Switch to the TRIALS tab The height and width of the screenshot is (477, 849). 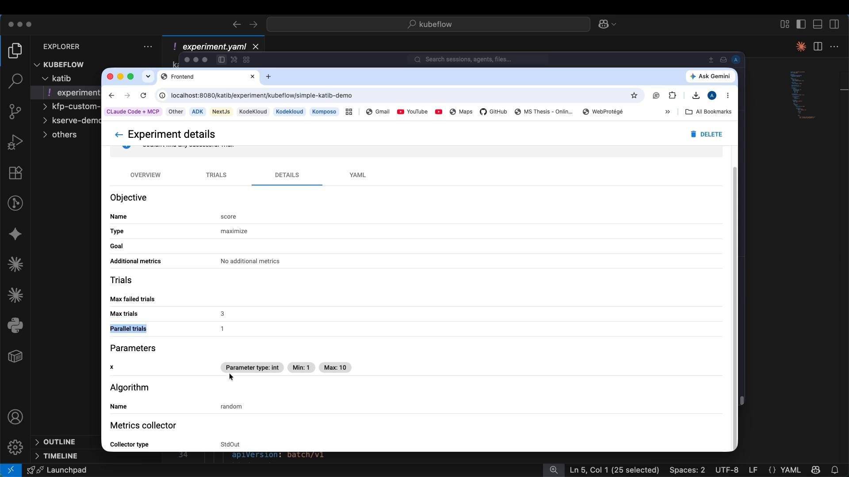tap(216, 175)
